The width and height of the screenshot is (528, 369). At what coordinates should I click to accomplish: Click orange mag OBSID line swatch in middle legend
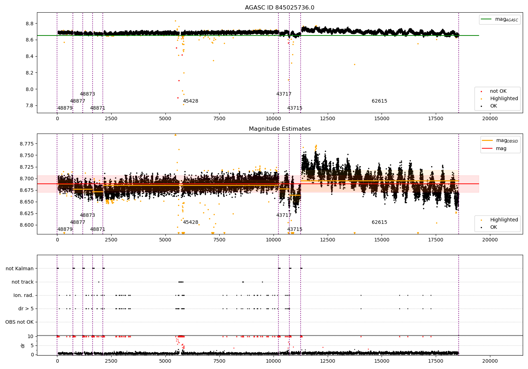click(x=488, y=141)
